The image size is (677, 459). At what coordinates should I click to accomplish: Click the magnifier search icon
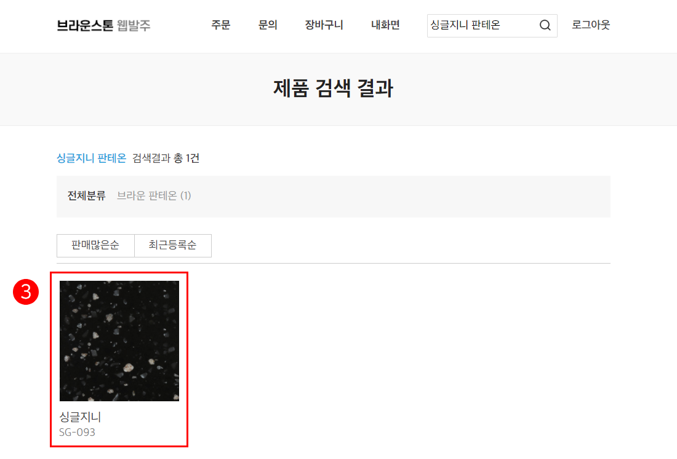point(545,25)
